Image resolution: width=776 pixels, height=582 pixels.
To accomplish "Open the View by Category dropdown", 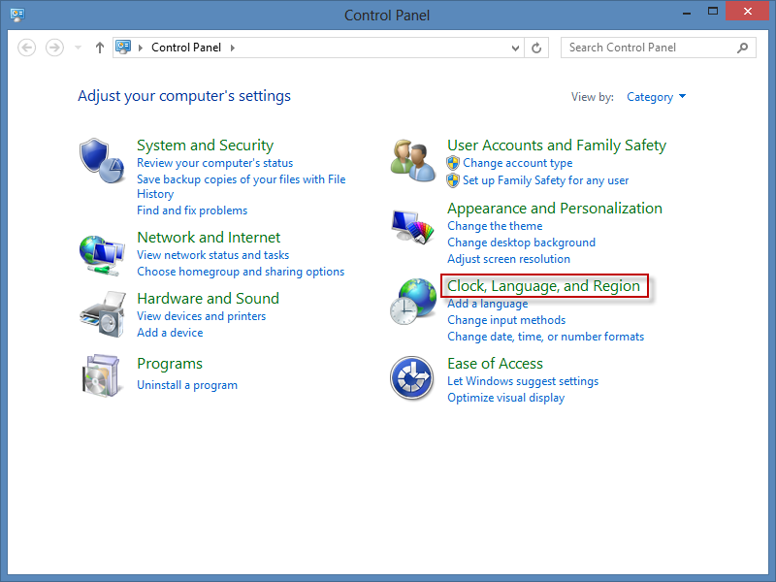I will (657, 97).
